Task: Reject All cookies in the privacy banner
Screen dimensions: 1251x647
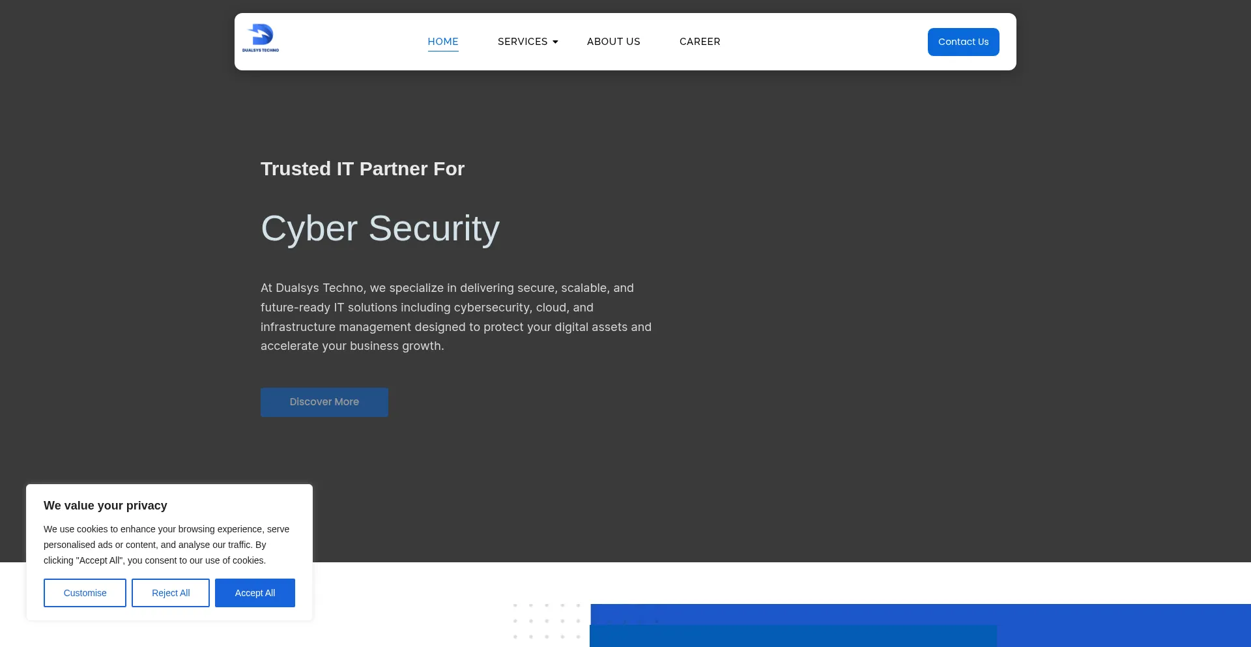Action: [171, 593]
